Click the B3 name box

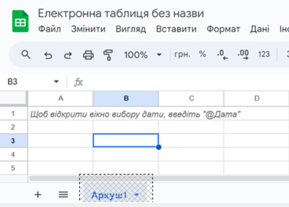(x=33, y=82)
